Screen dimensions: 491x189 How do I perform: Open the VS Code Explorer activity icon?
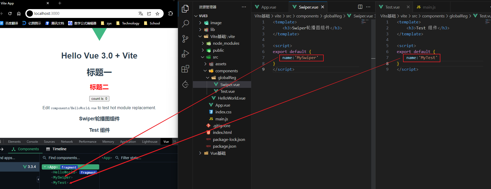[185, 9]
